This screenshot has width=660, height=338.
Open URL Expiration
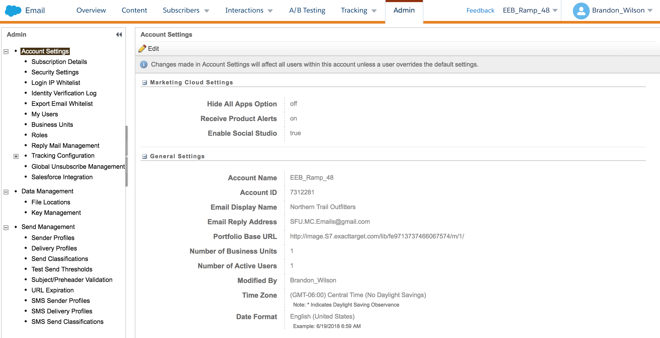pos(52,290)
